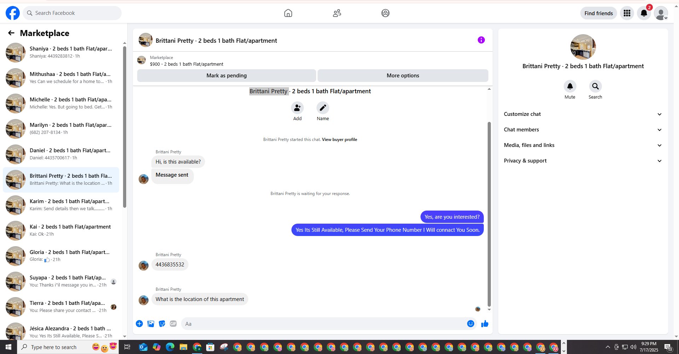The width and height of the screenshot is (679, 354).
Task: Open chat with Suyapa
Action: (61, 281)
